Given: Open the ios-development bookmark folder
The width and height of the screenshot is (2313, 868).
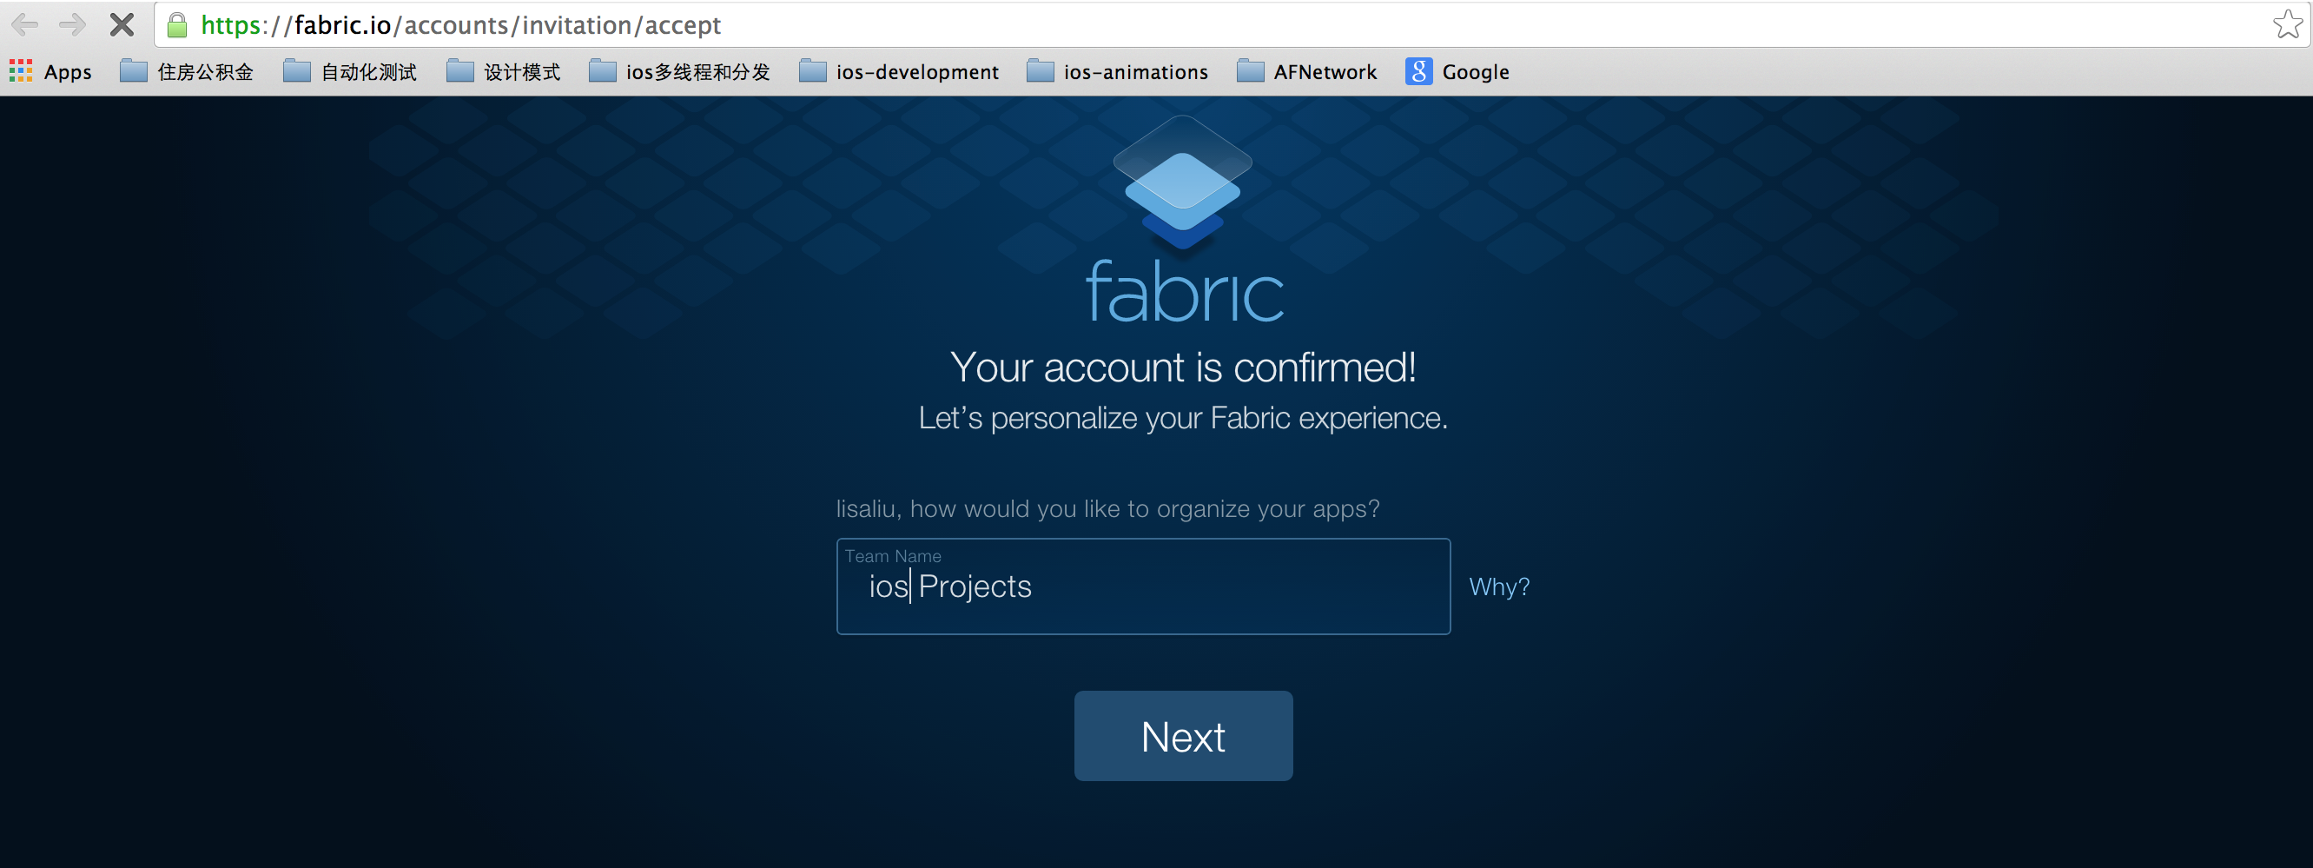Looking at the screenshot, I should coord(899,72).
